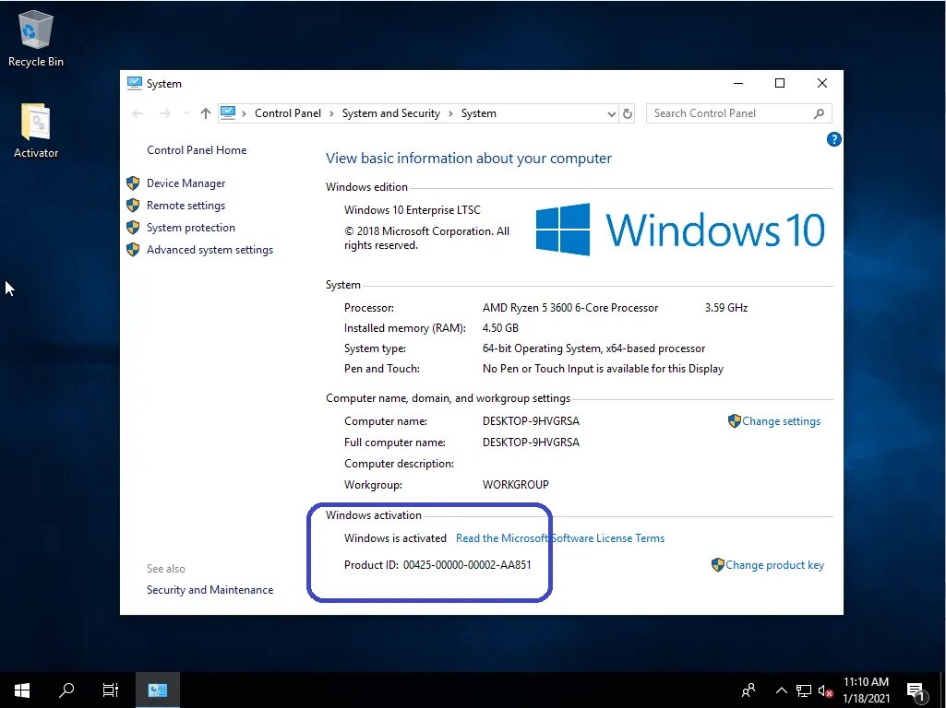This screenshot has width=946, height=708.
Task: Click System and Security in breadcrumb
Action: [x=391, y=113]
